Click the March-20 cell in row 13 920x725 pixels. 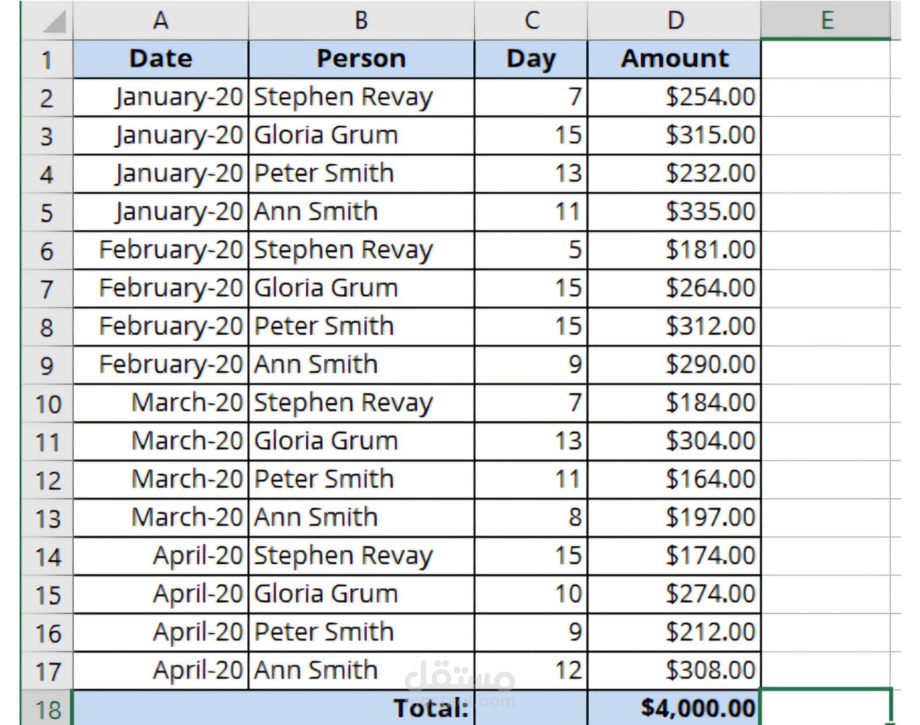tap(160, 518)
